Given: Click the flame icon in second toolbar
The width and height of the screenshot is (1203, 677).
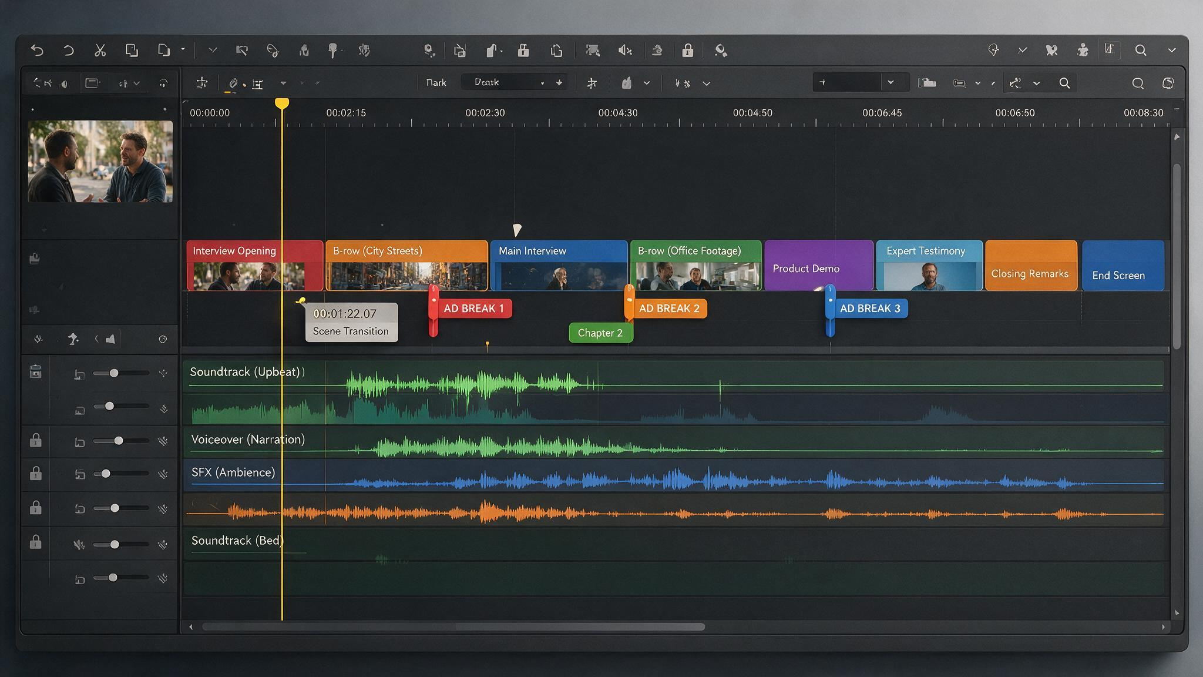Looking at the screenshot, I should pos(627,83).
